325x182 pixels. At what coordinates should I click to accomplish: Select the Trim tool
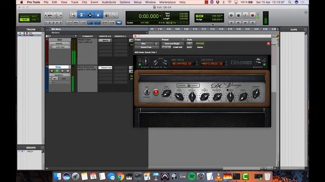coord(81,15)
